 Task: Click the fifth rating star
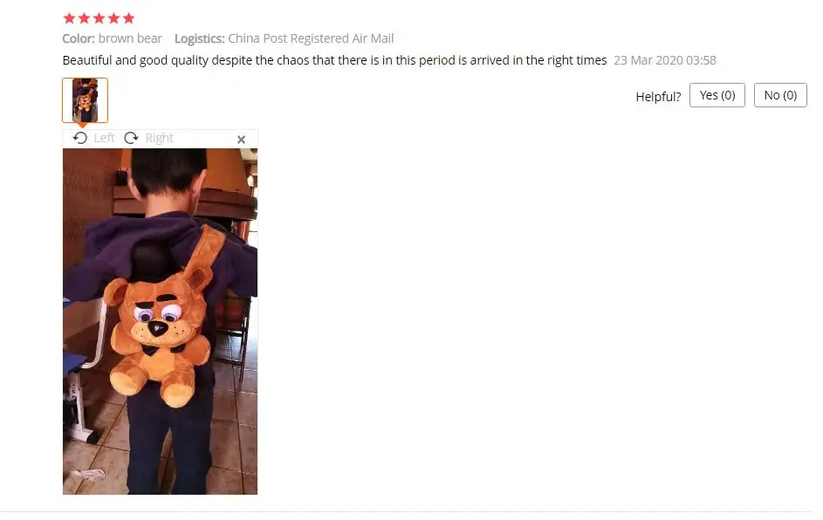pyautogui.click(x=128, y=18)
